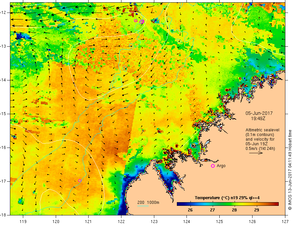Click the Argo float marker near 17°S 120.7°E

tap(80, 180)
